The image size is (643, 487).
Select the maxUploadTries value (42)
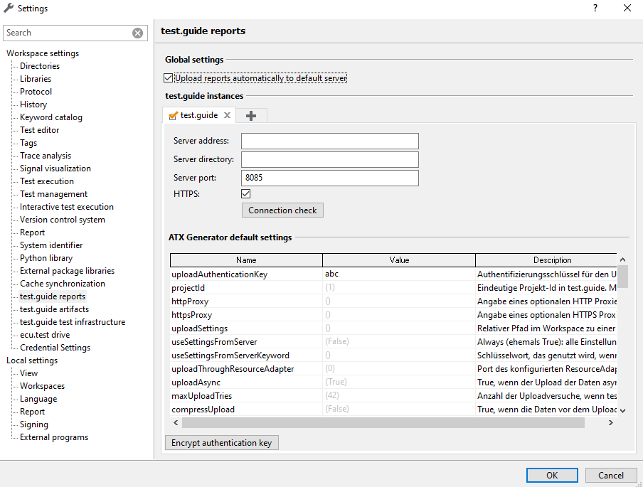[x=332, y=395]
